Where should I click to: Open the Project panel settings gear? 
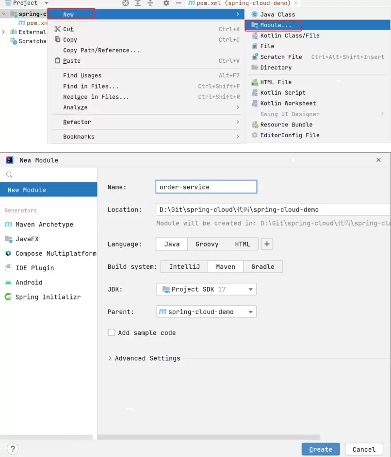[x=166, y=3]
